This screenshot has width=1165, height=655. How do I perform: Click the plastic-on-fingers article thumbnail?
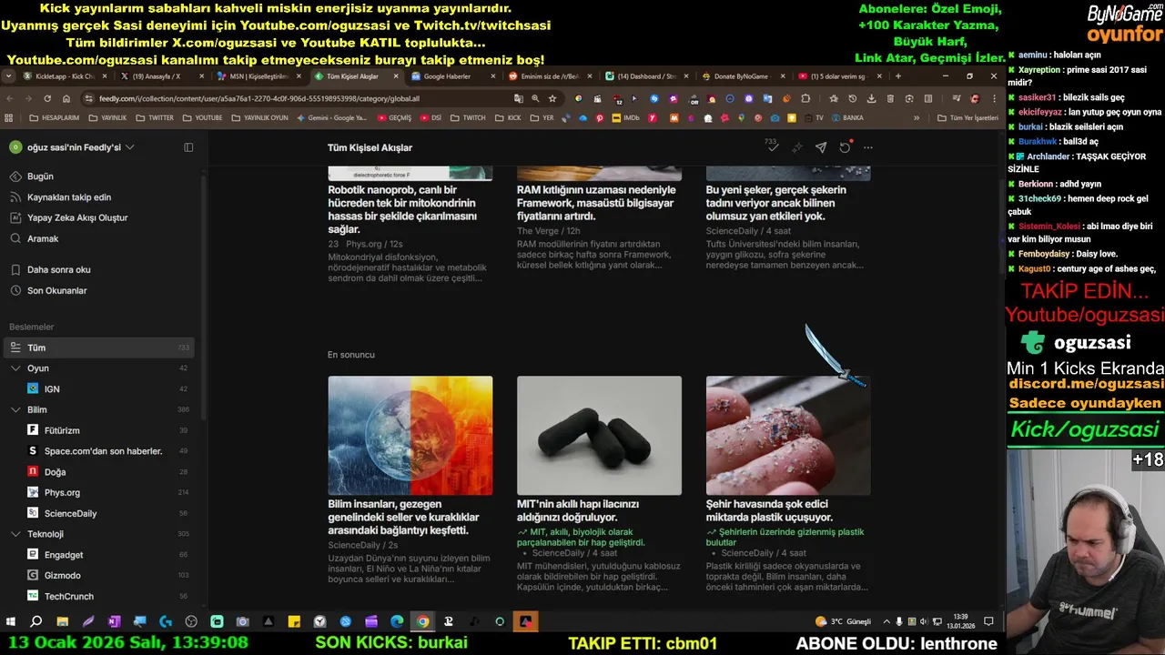point(788,436)
